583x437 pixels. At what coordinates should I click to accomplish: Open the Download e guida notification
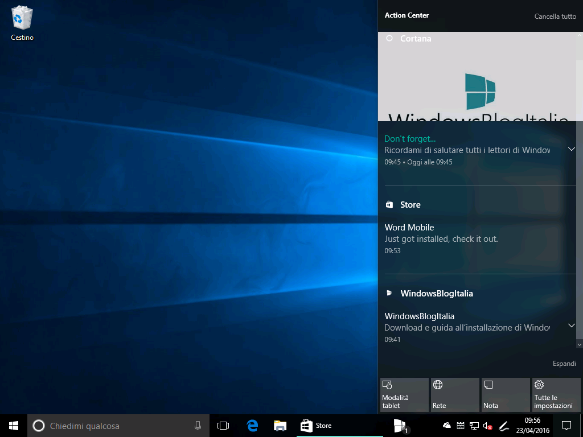[467, 328]
